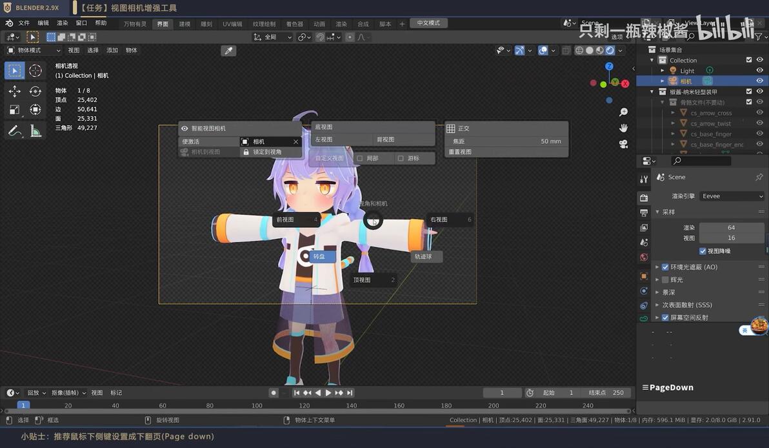Collapse 采样 panel
Screen dimensions: 769x448
tap(657, 212)
